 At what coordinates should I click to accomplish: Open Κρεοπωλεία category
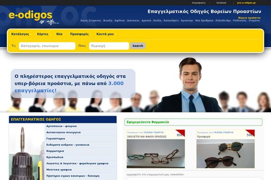55,157
